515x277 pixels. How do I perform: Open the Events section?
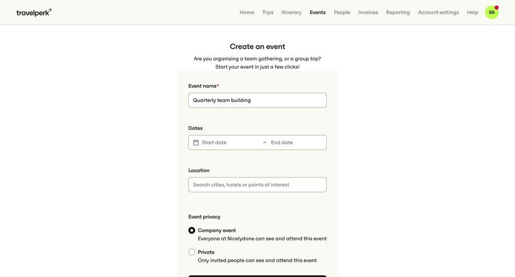click(318, 13)
